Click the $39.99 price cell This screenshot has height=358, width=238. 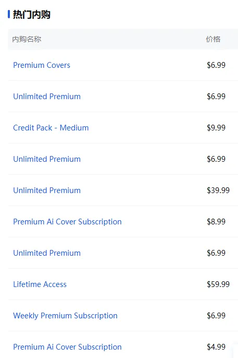tap(218, 190)
